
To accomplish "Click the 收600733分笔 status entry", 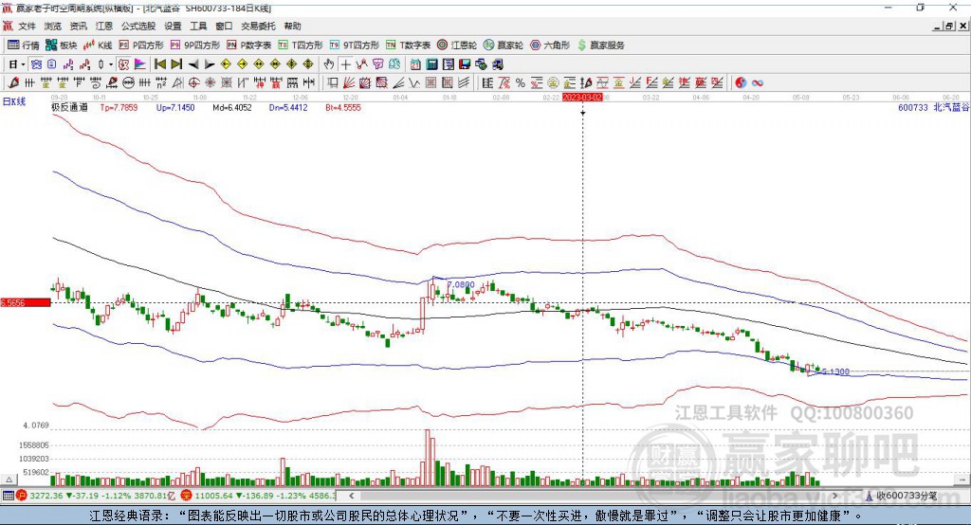I will coord(901,496).
